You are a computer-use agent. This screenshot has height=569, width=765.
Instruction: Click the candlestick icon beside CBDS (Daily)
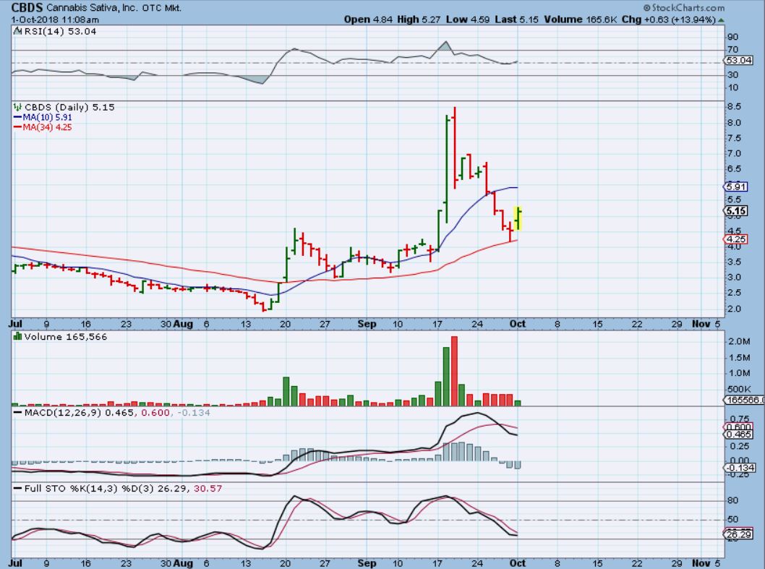click(17, 107)
